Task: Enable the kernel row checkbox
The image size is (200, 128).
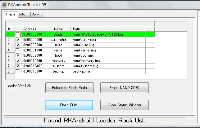Action: click(18, 50)
